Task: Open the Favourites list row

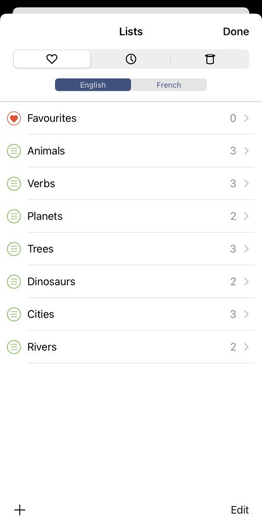Action: [x=131, y=118]
